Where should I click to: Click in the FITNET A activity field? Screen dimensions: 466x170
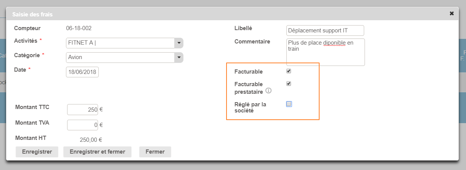click(x=120, y=43)
